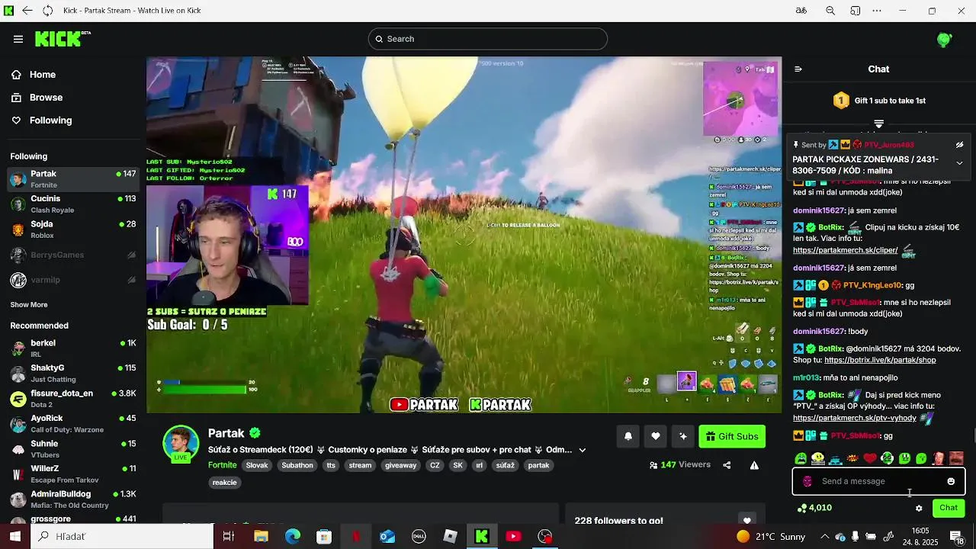
Task: Click the search box
Action: pos(488,39)
